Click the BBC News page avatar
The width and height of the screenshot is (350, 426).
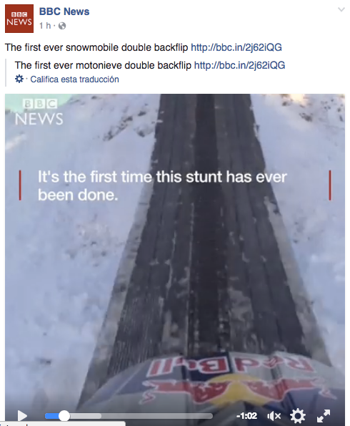pyautogui.click(x=19, y=19)
